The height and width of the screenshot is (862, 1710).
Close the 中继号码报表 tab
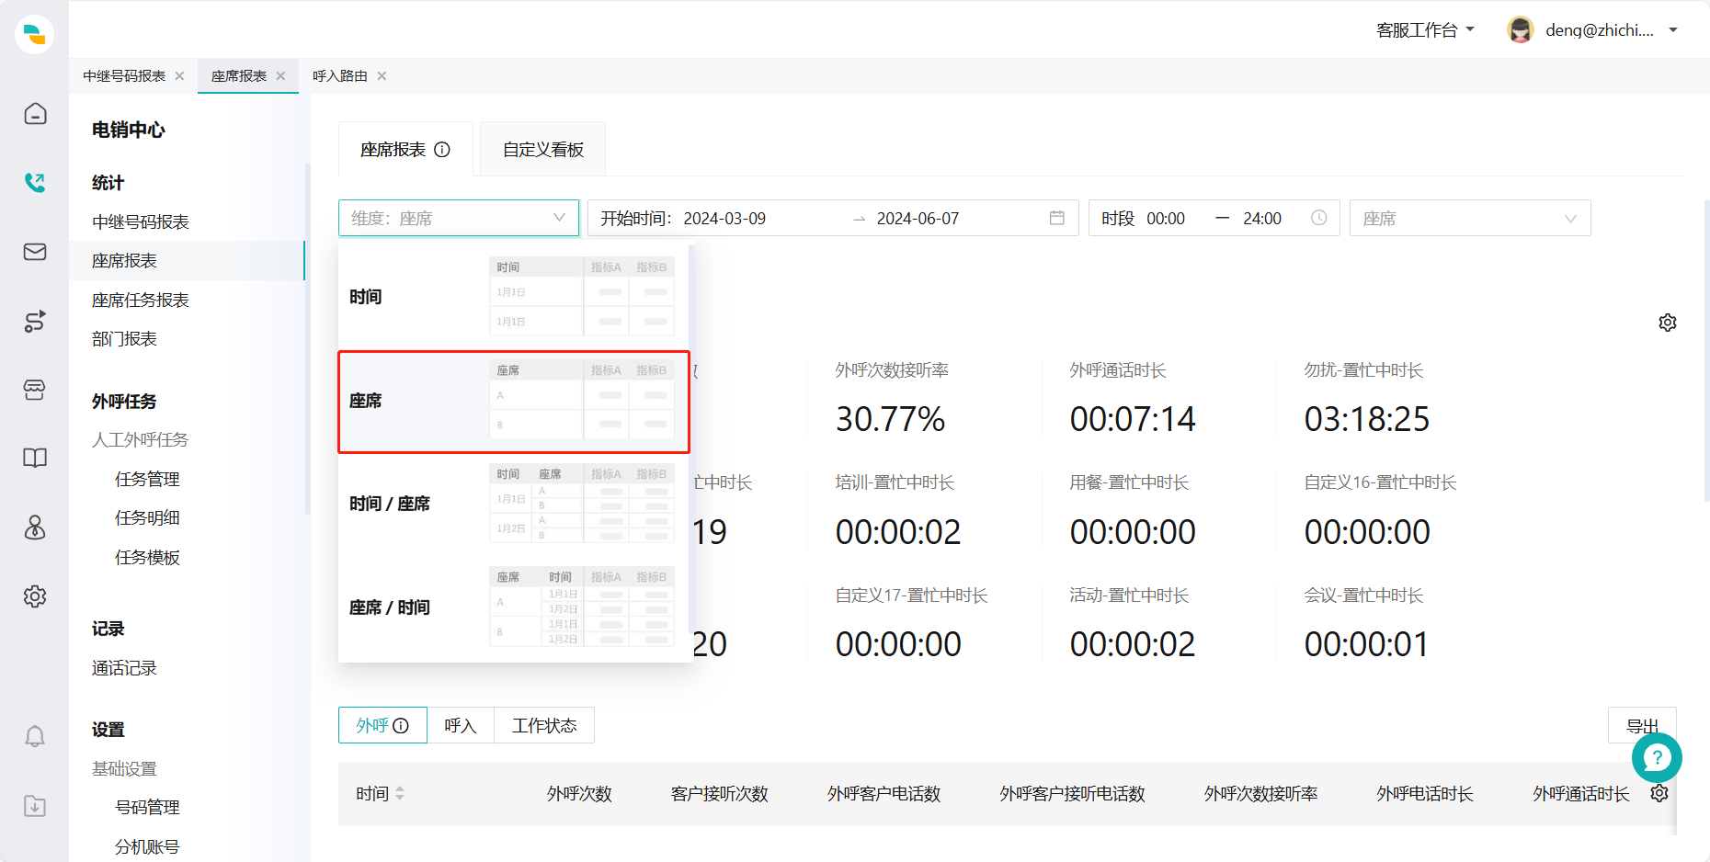point(179,76)
